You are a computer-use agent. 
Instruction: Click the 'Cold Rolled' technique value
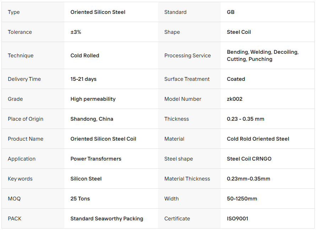[x=85, y=56]
